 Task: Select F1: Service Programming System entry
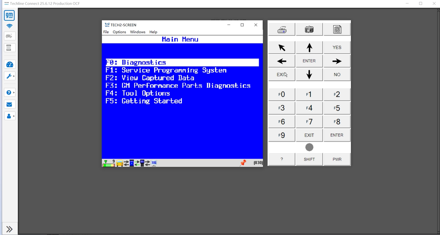[x=166, y=70]
